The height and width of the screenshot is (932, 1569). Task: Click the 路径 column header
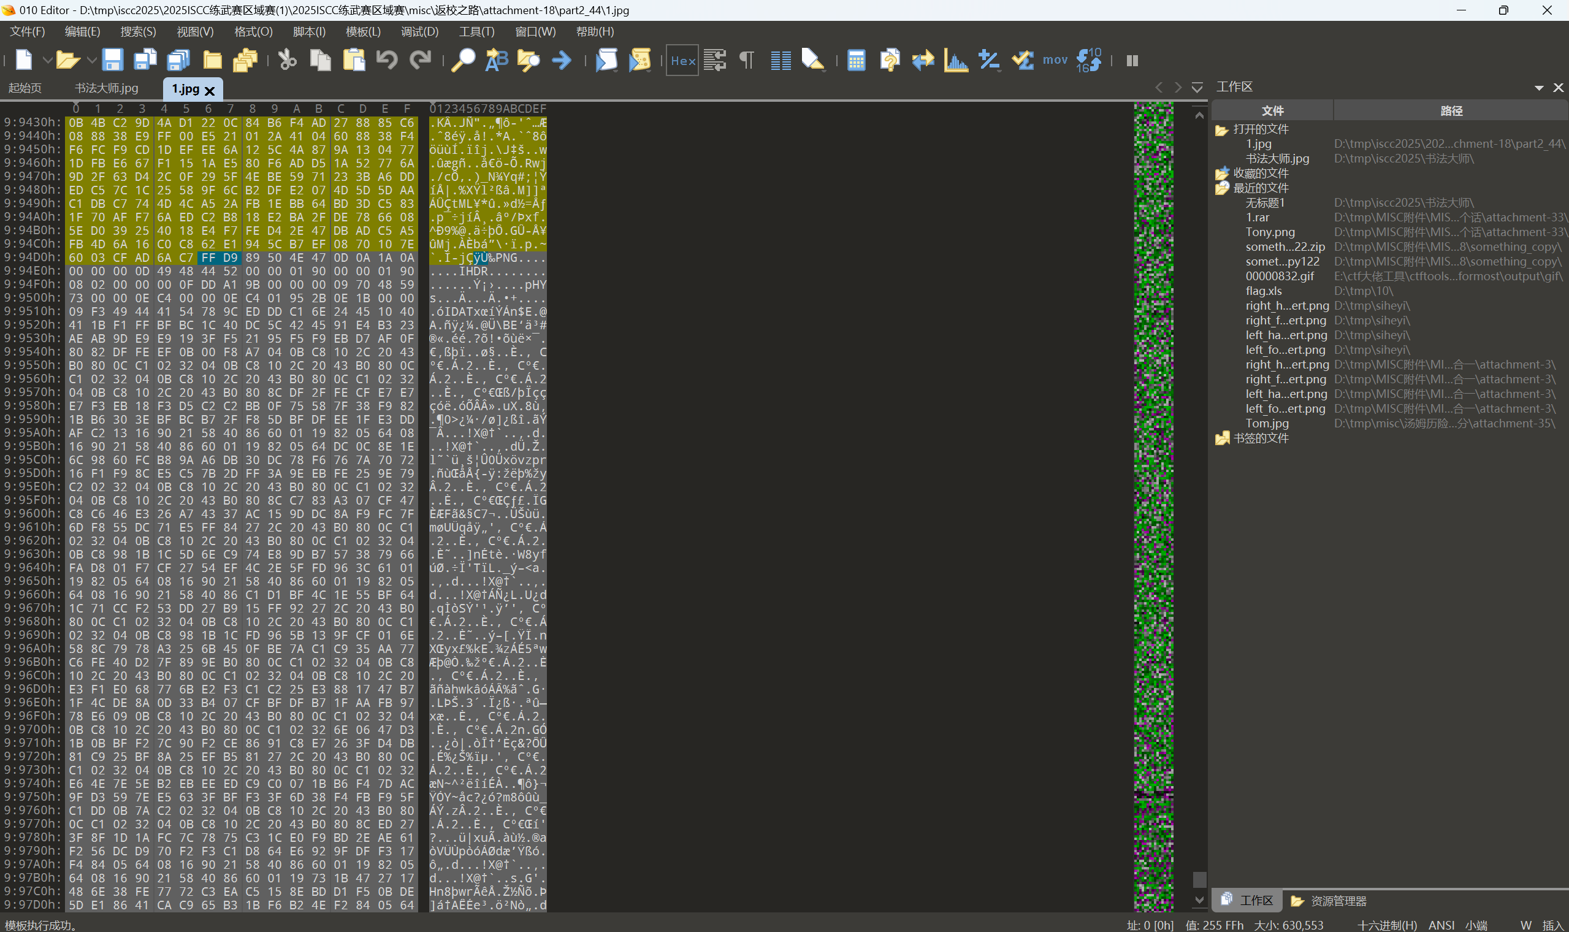click(x=1451, y=110)
